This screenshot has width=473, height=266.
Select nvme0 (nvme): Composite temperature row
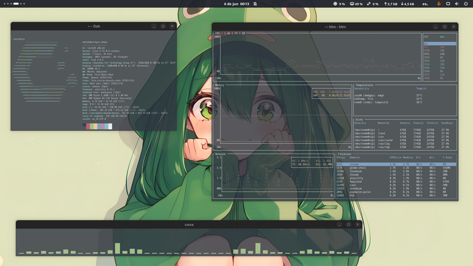coord(405,103)
